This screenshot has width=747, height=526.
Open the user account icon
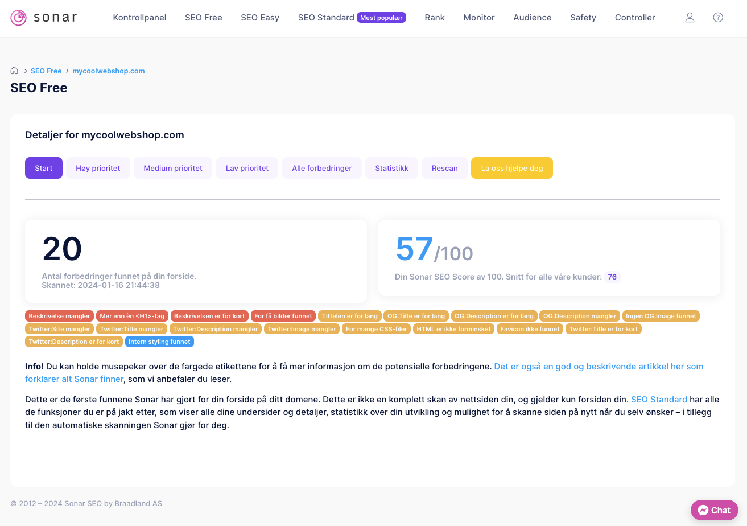click(690, 18)
